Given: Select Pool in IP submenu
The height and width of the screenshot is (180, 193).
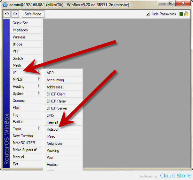Looking at the screenshot, I should 63,158.
